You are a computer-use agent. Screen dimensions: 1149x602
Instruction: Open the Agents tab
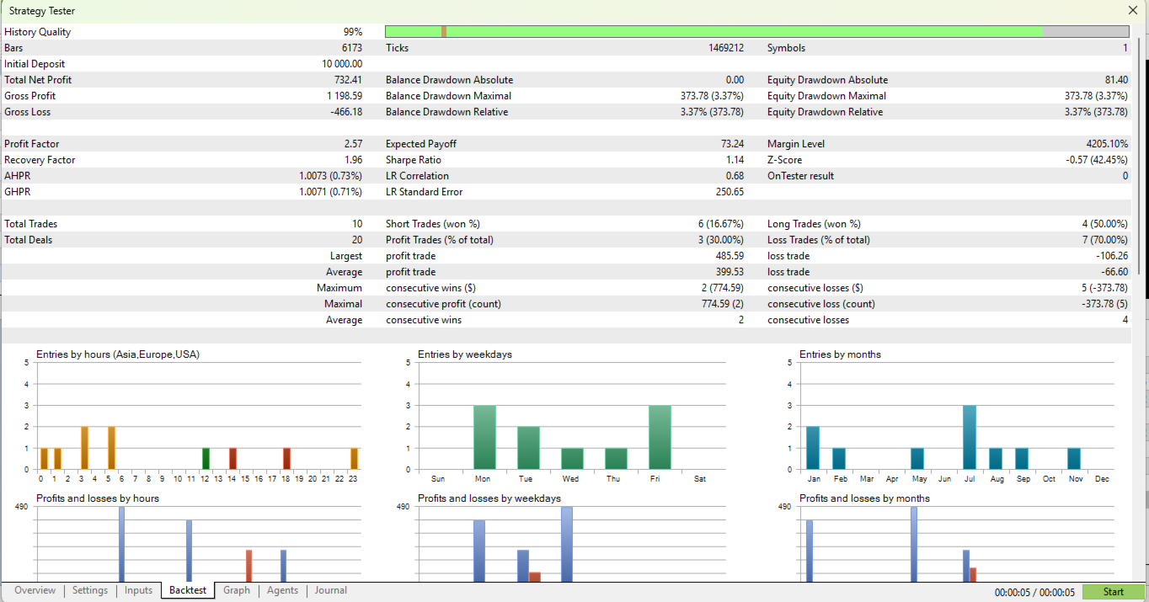click(282, 590)
